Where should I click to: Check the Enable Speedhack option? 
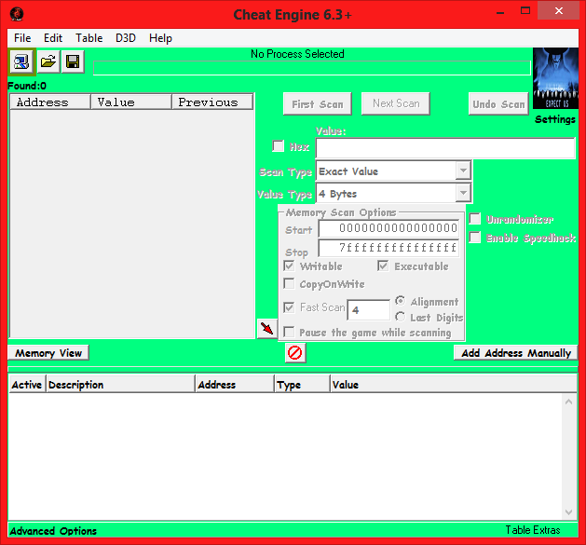click(475, 238)
